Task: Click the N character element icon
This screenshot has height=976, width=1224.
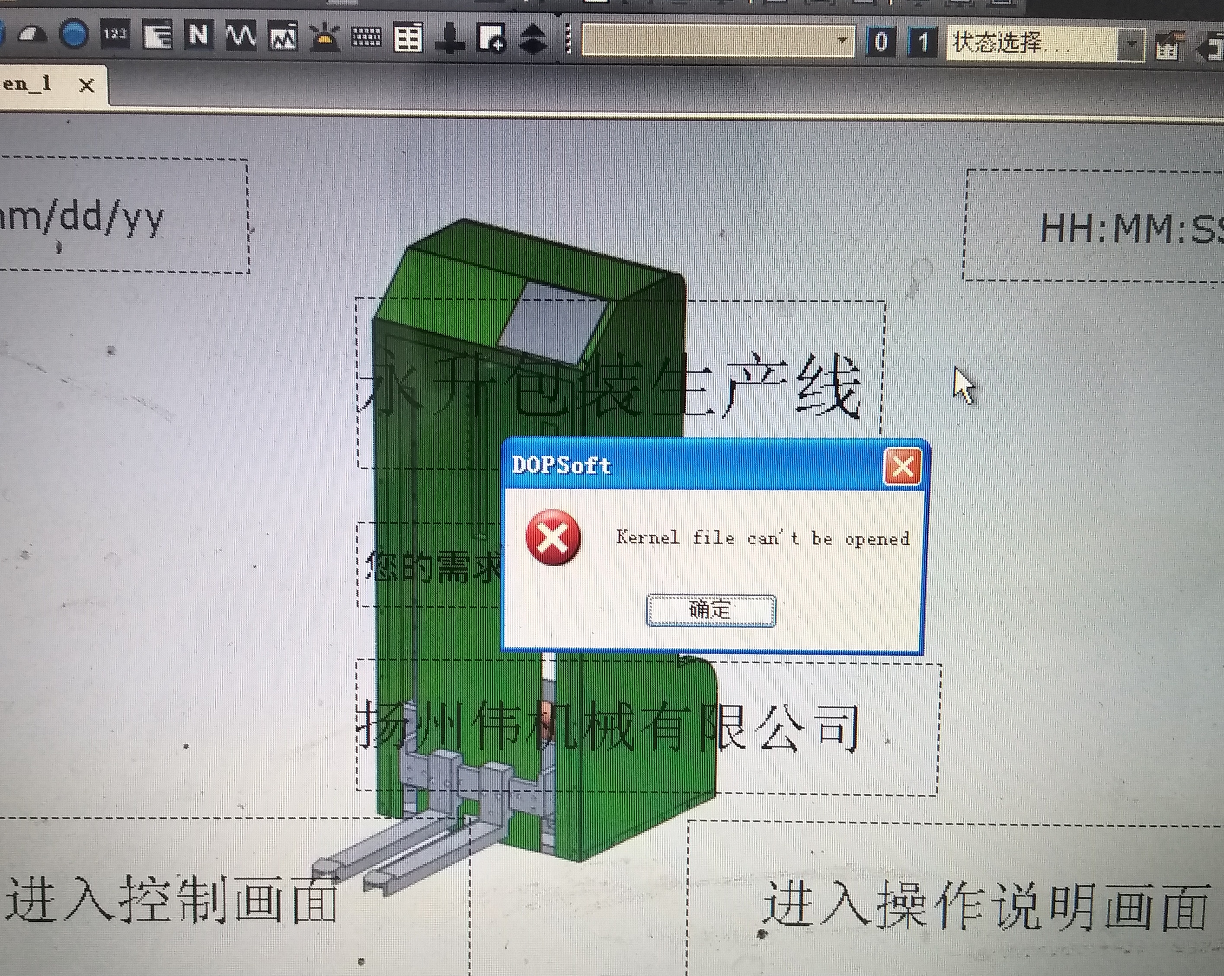Action: tap(199, 35)
